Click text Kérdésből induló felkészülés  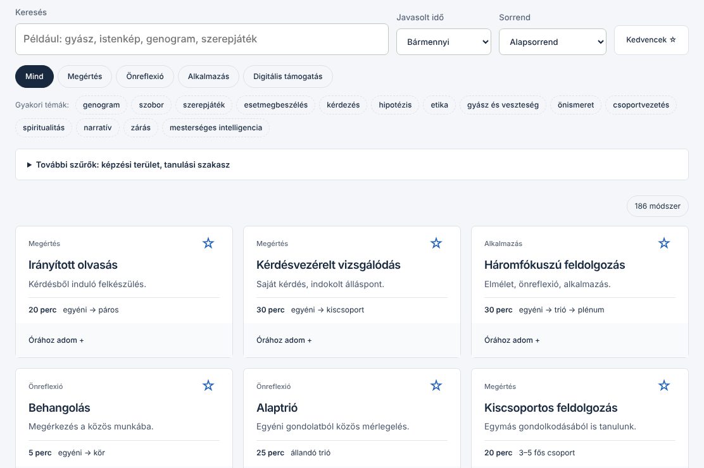(x=87, y=284)
